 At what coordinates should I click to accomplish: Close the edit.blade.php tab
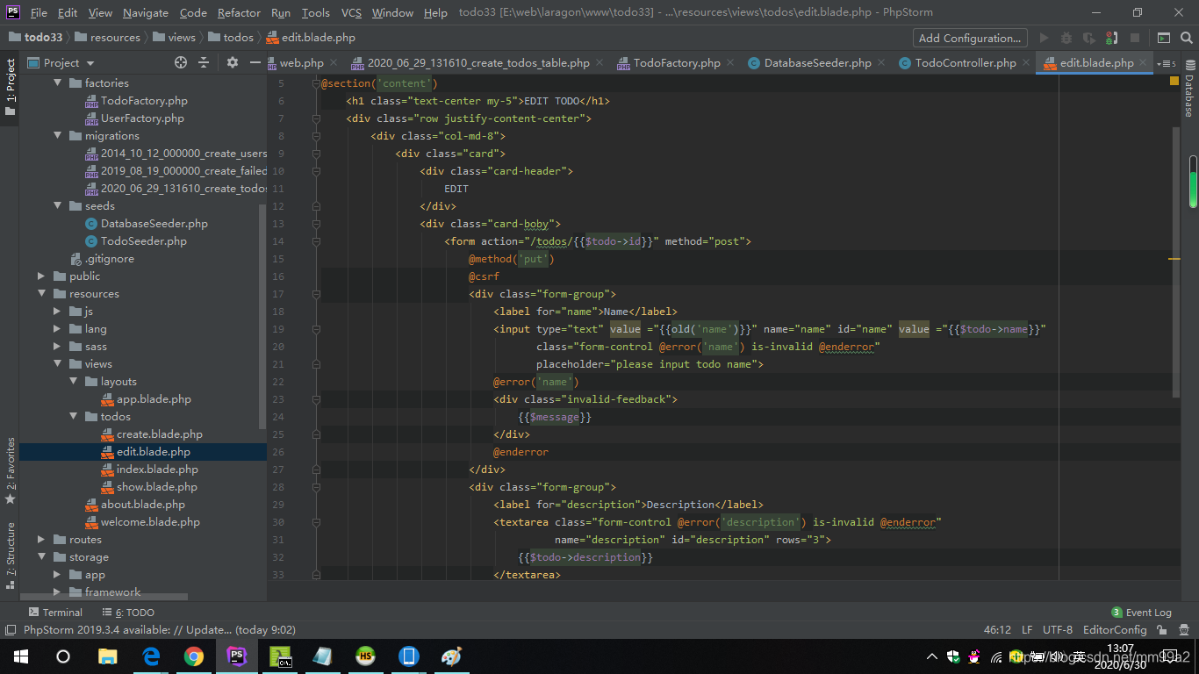[x=1143, y=63]
